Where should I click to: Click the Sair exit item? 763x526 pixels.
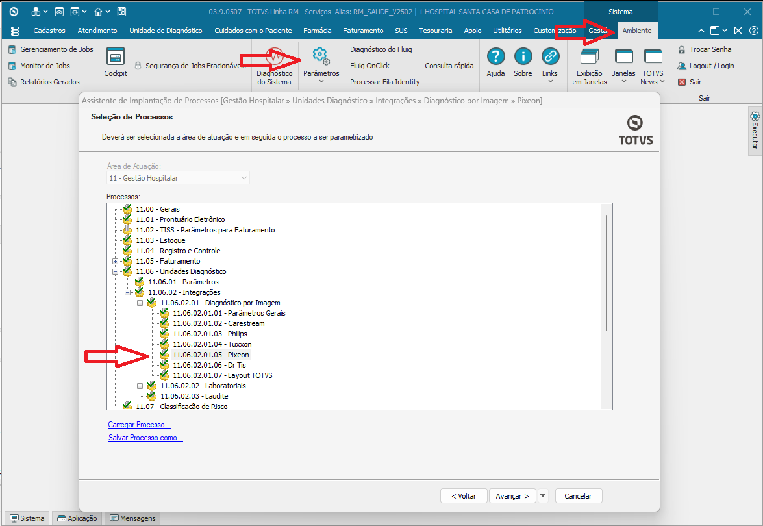tap(690, 82)
